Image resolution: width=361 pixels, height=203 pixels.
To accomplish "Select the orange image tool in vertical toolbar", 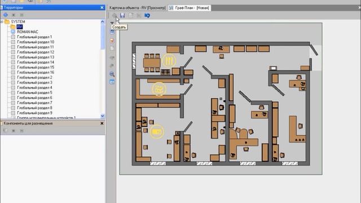I will coord(112,41).
